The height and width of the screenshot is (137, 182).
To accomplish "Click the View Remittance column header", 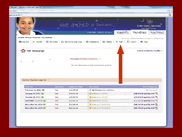I will click(x=150, y=87).
